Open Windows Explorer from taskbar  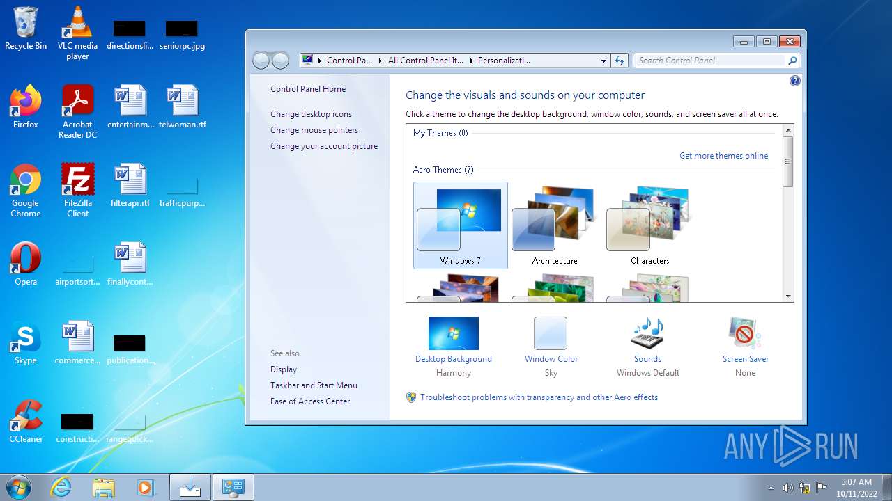[x=104, y=487]
